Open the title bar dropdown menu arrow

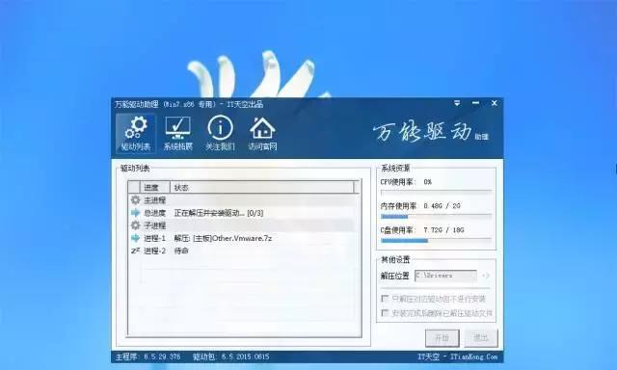(457, 103)
